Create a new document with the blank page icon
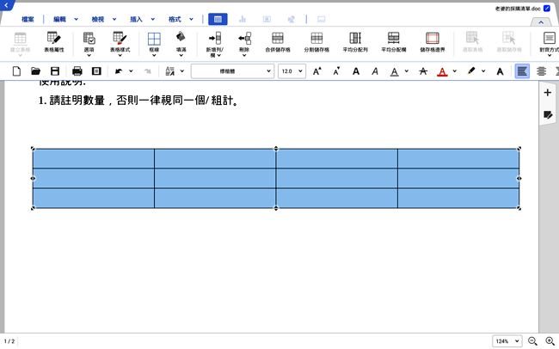Image resolution: width=559 pixels, height=349 pixels. coord(16,71)
